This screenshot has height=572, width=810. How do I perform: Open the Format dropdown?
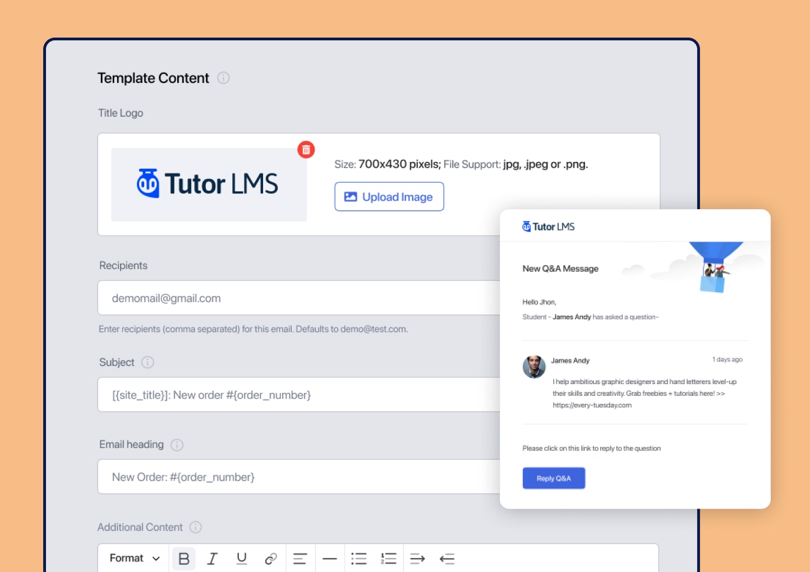click(135, 558)
